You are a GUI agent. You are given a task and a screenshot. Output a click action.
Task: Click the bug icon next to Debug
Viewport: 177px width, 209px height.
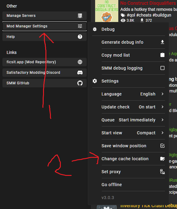pyautogui.click(x=95, y=29)
